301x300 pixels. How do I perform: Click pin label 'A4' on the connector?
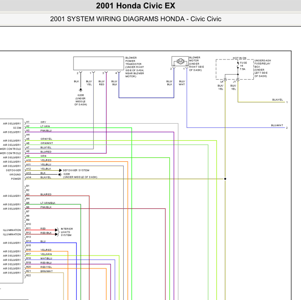[28, 135]
